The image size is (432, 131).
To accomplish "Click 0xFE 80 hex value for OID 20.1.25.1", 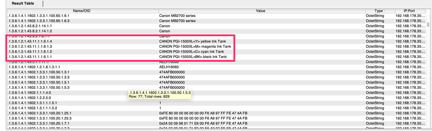I will [203, 113].
